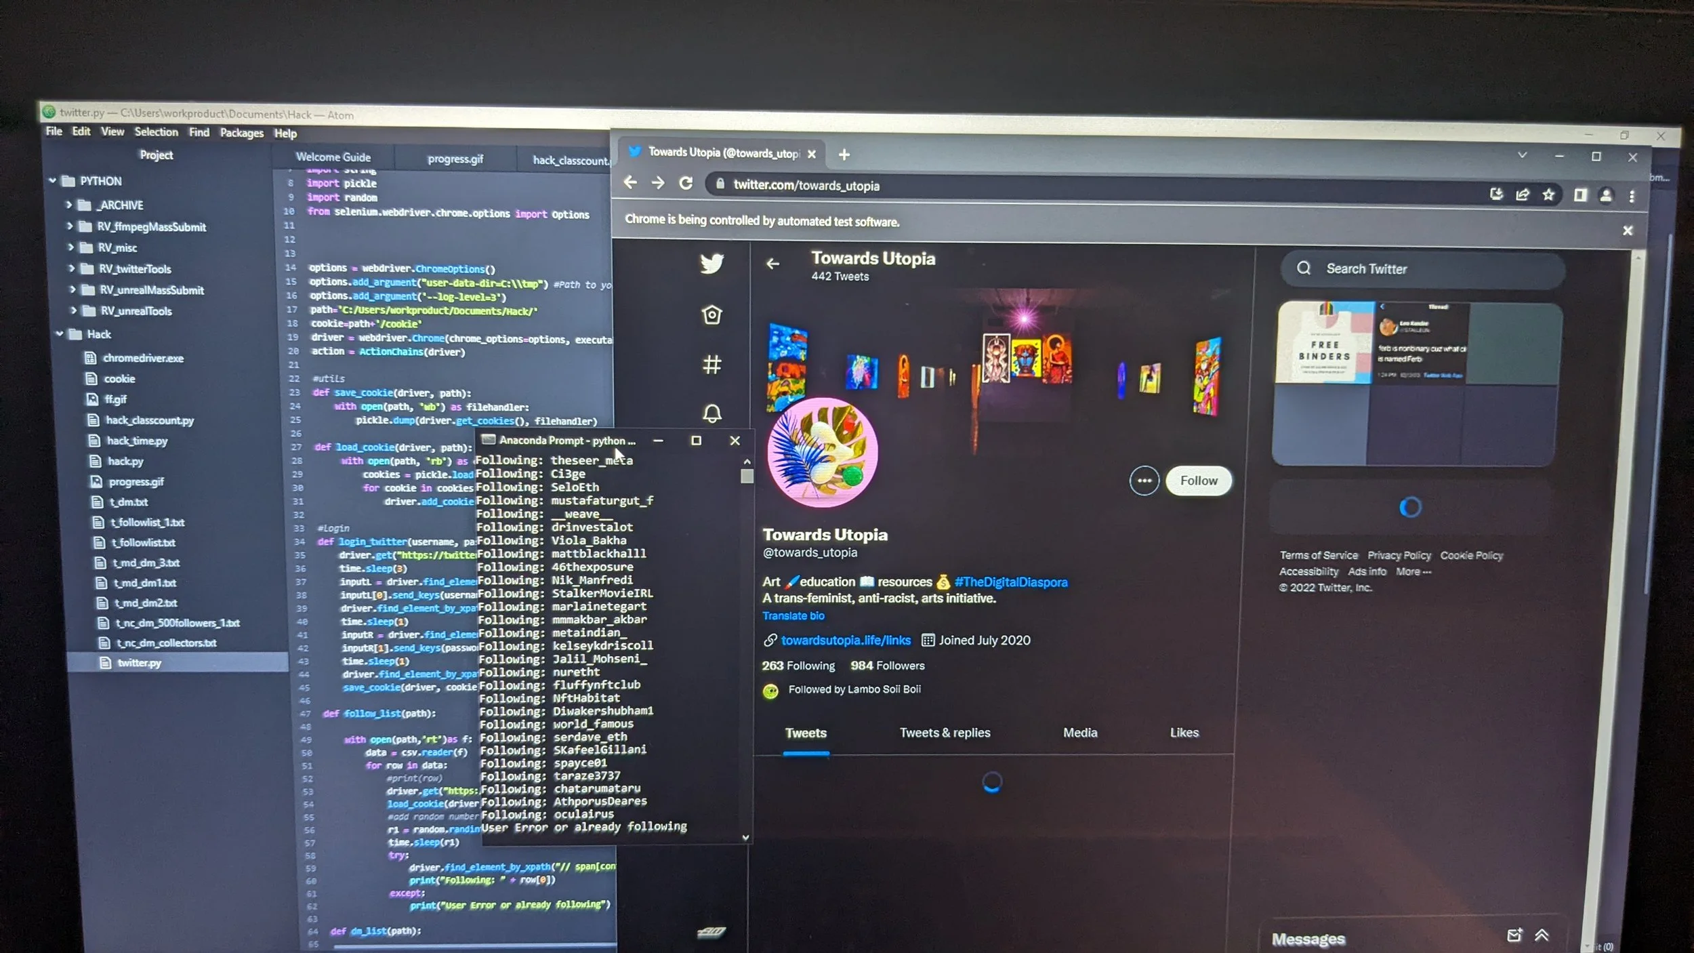Click the Chrome reload page icon

tap(686, 183)
